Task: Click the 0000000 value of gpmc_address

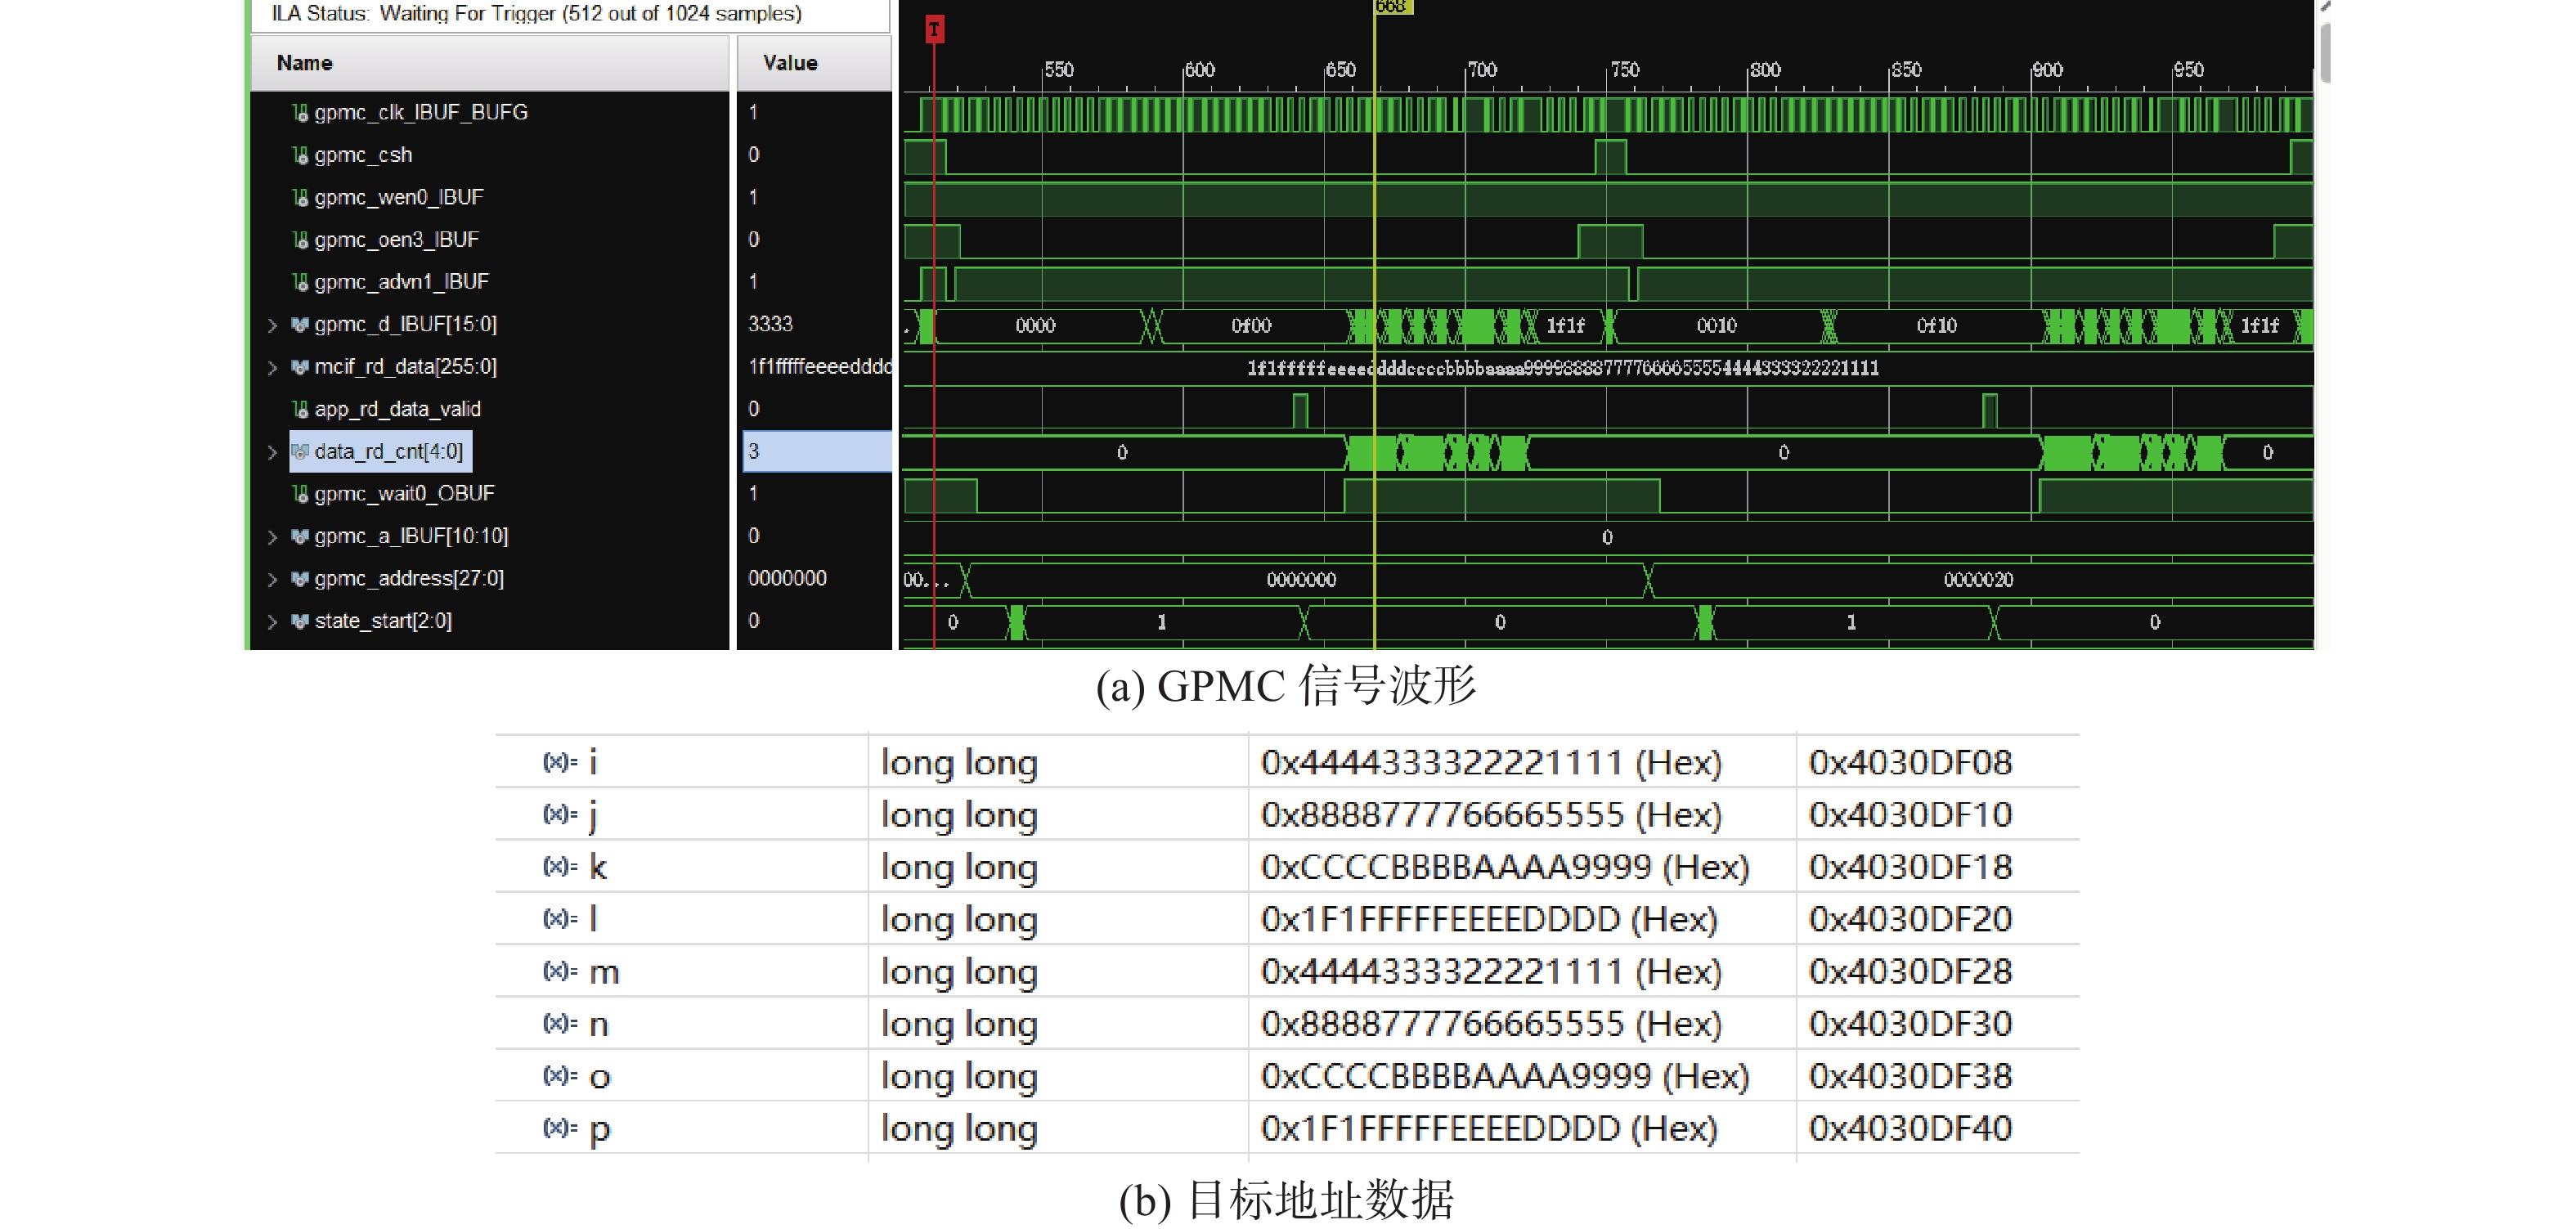Action: coord(787,578)
